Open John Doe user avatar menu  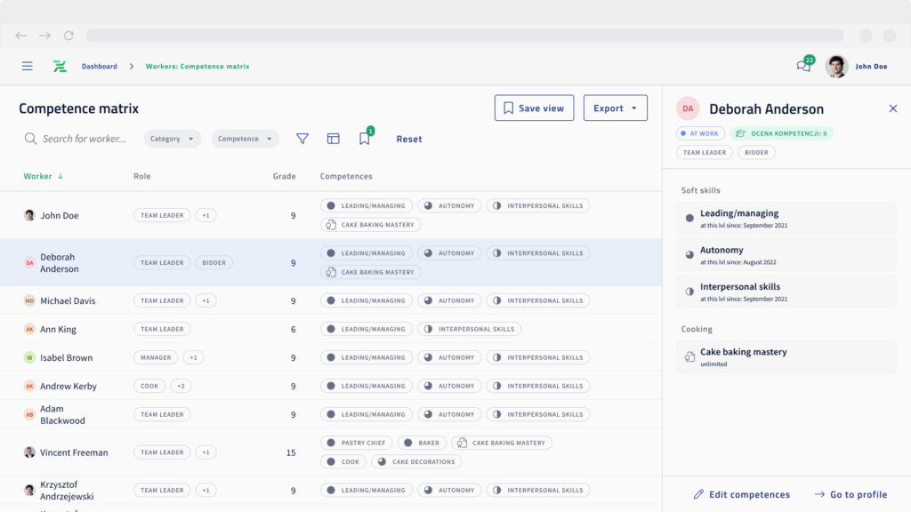click(836, 67)
